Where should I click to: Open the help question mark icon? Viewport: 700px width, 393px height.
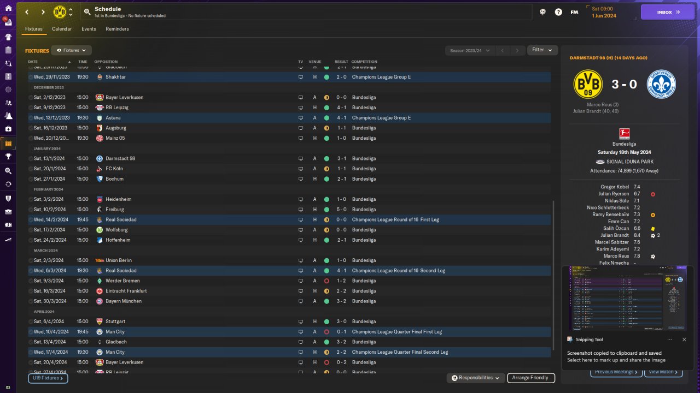pos(558,12)
